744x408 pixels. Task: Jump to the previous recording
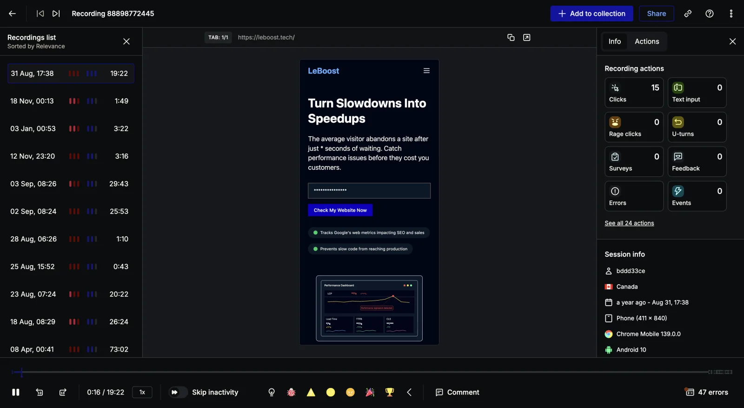(x=40, y=13)
